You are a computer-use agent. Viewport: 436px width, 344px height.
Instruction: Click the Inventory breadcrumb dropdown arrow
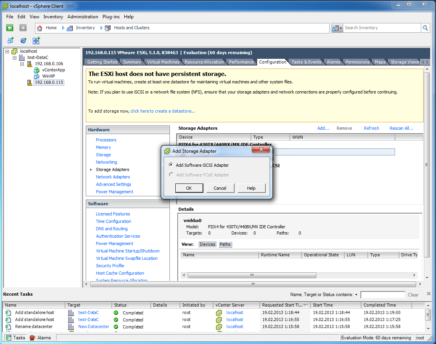[x=101, y=28]
